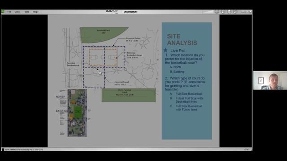Click the third round toolbar icon with down arrow
This screenshot has height=161, width=287.
(x=229, y=12)
